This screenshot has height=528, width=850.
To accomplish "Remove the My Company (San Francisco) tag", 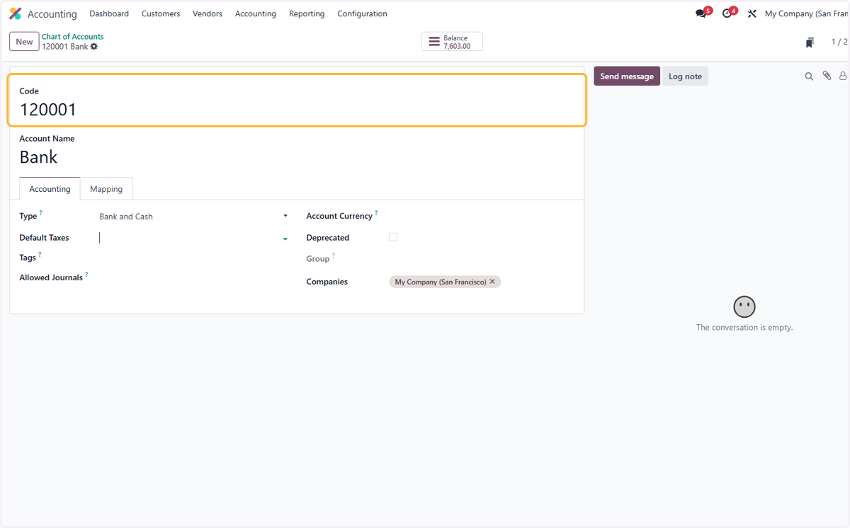I will tap(492, 282).
